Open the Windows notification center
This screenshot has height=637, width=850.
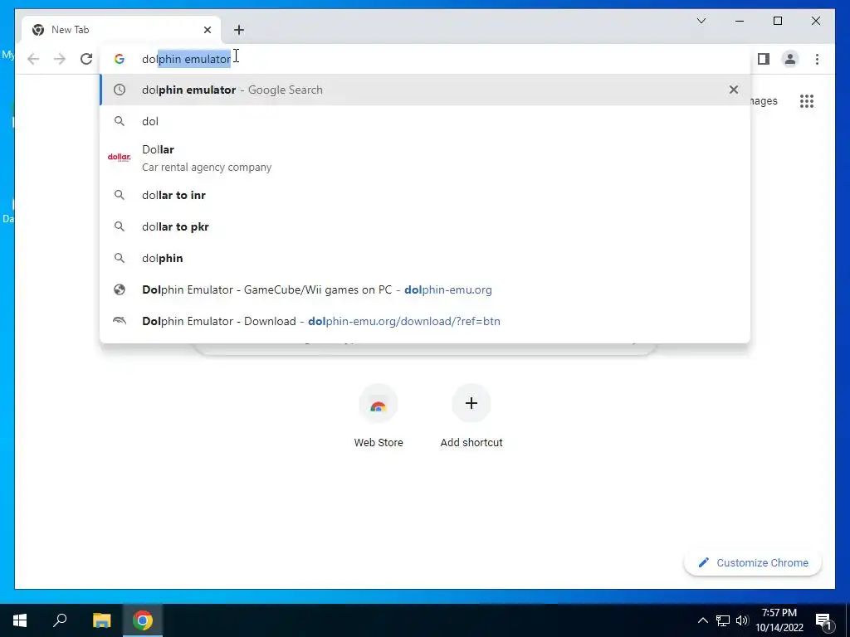click(x=824, y=620)
